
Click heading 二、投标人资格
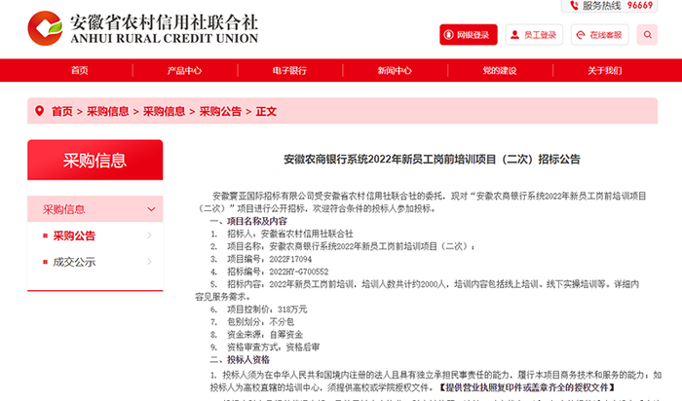(240, 360)
